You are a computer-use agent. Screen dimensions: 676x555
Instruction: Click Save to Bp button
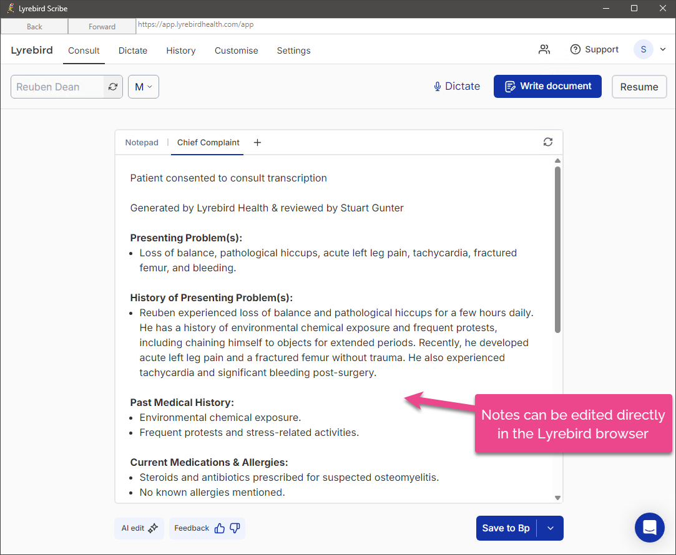(x=506, y=528)
